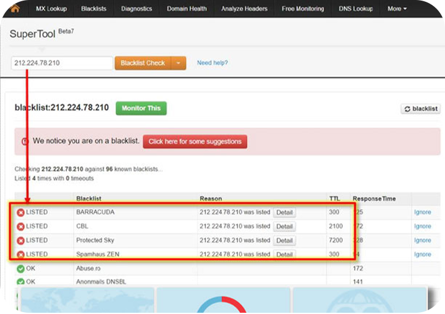The height and width of the screenshot is (314, 445).
Task: Expand the More dropdown menu
Action: point(397,9)
